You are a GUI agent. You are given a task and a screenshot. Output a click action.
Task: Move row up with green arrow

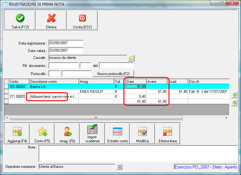[x=234, y=95]
